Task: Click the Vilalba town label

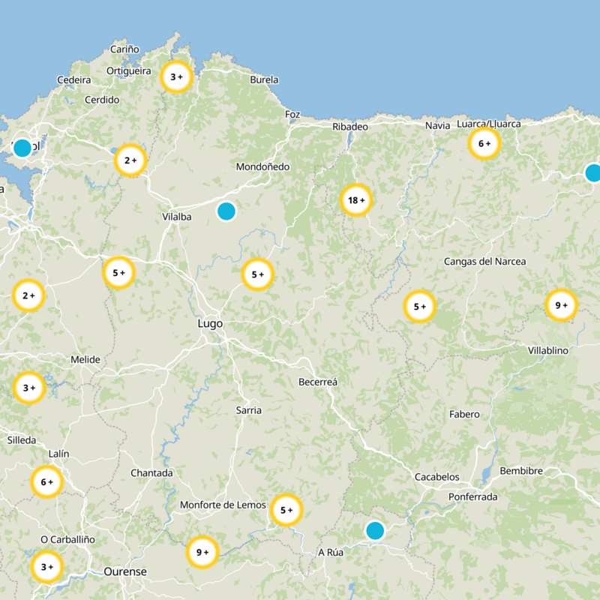Action: (x=177, y=217)
